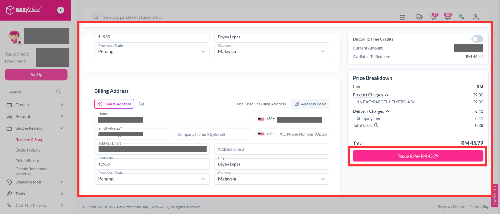
Task: Click the Address Line 2 field
Action: point(272,149)
